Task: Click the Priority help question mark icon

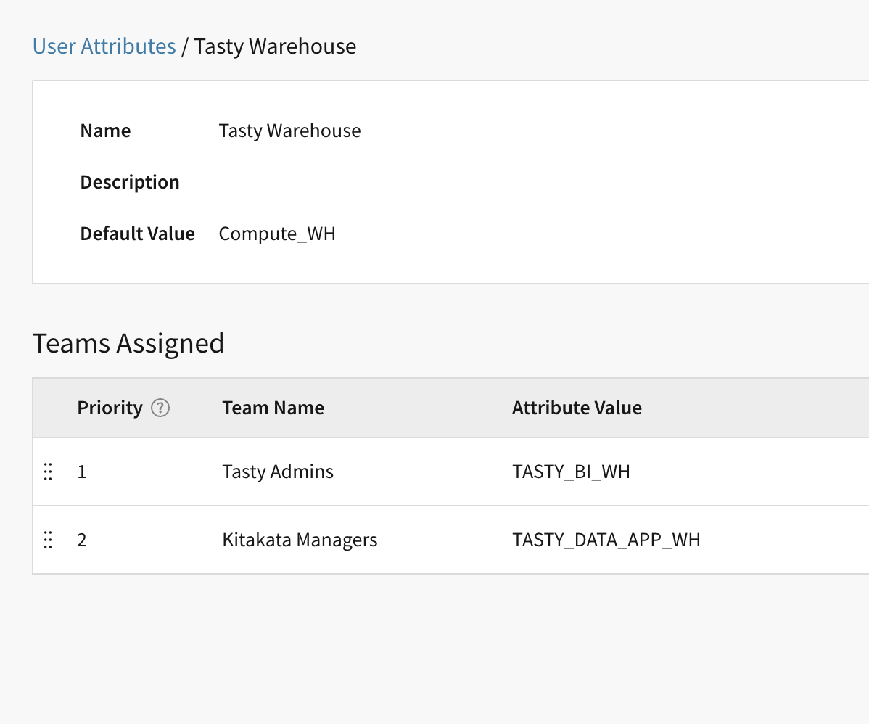Action: [160, 408]
